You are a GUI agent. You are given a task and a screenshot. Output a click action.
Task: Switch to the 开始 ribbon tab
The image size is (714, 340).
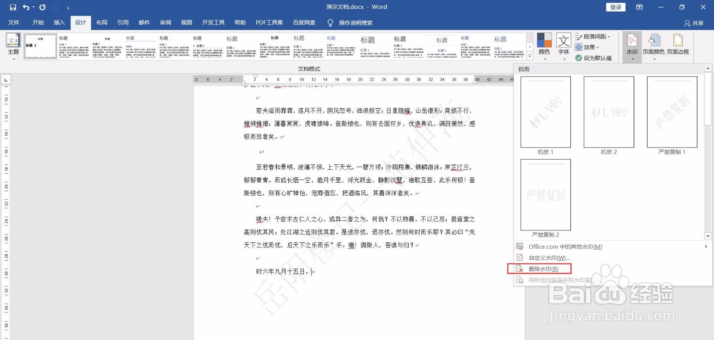tap(38, 23)
